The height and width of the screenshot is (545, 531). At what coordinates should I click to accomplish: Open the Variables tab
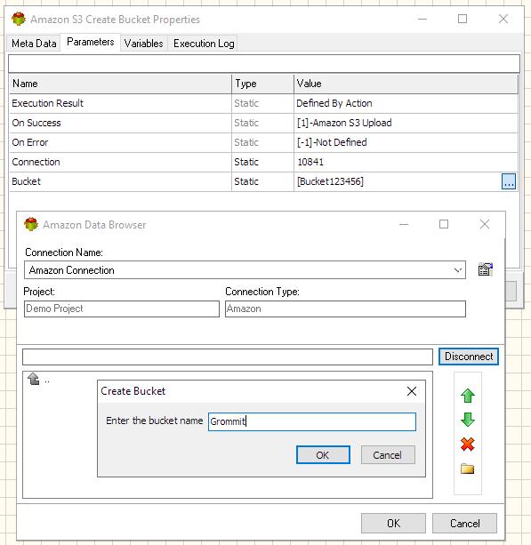pyautogui.click(x=143, y=44)
